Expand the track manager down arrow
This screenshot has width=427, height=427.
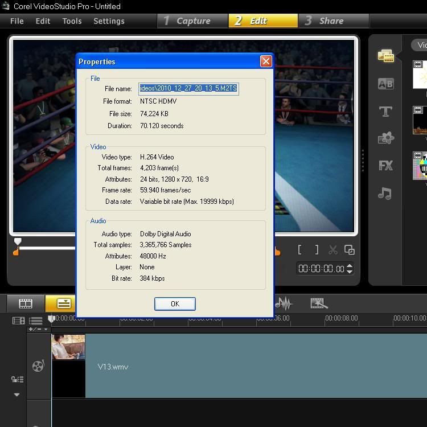(17, 395)
